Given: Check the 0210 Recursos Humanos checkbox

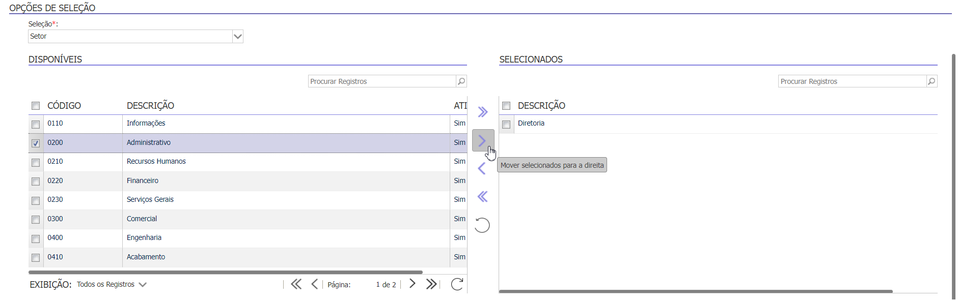Looking at the screenshot, I should [x=36, y=163].
